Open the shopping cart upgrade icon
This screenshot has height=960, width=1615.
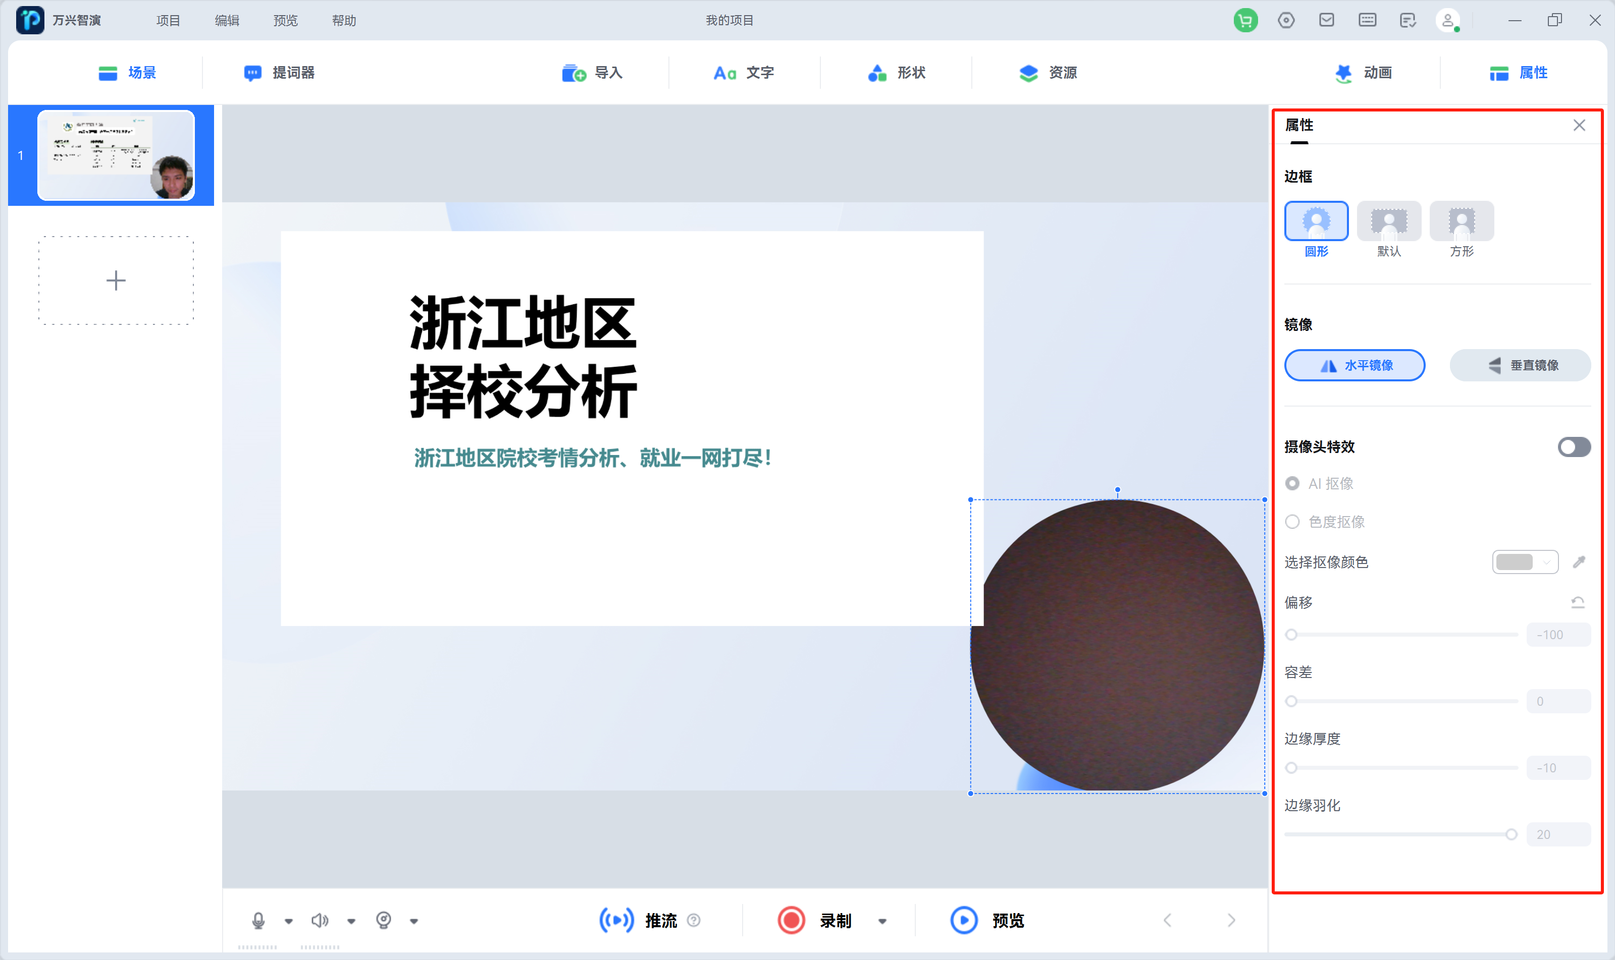1245,20
